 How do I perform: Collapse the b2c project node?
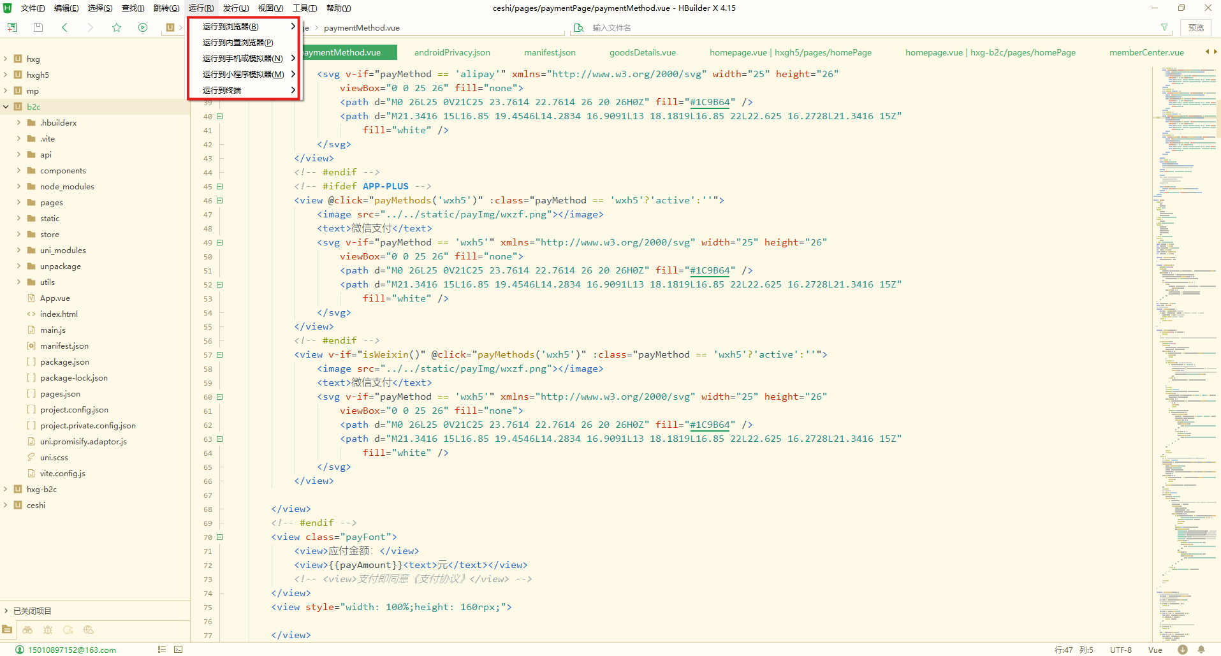6,106
